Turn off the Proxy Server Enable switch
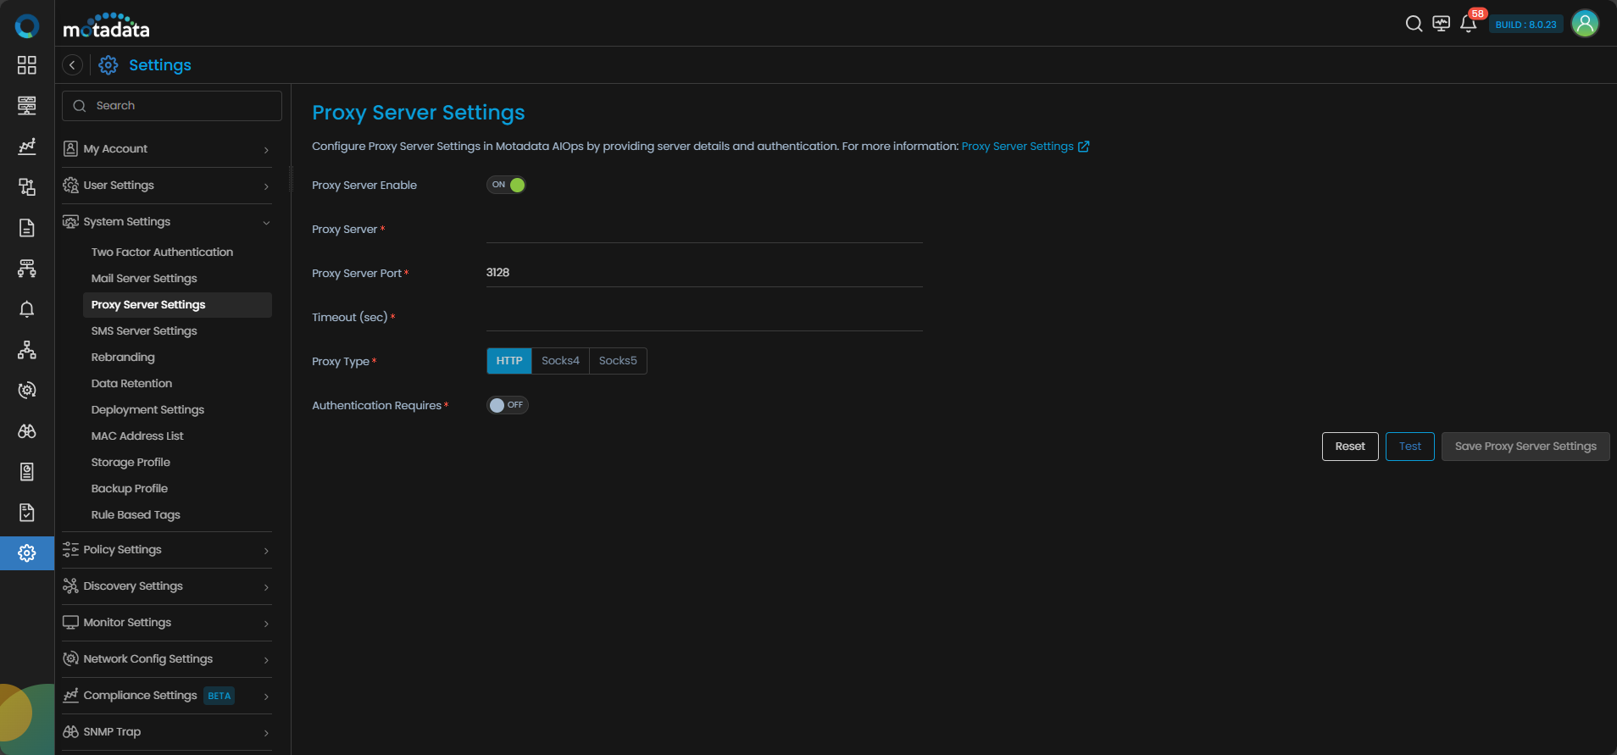The width and height of the screenshot is (1617, 755). click(x=506, y=185)
